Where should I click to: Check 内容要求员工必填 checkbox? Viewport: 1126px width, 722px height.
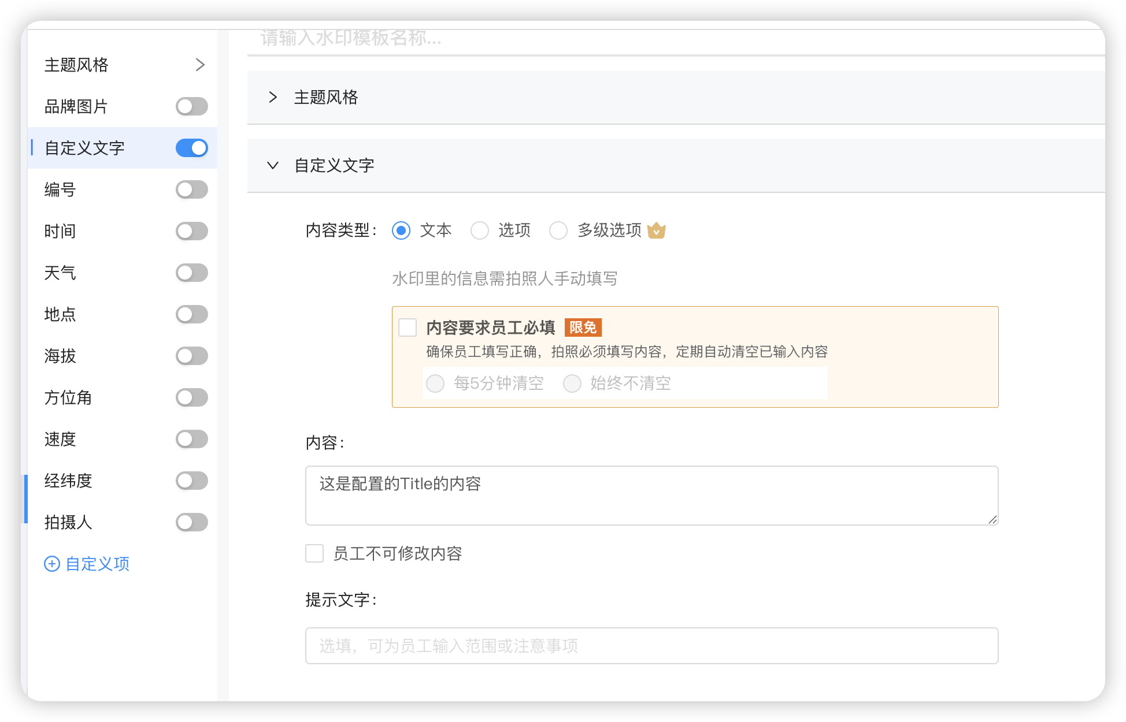click(408, 327)
